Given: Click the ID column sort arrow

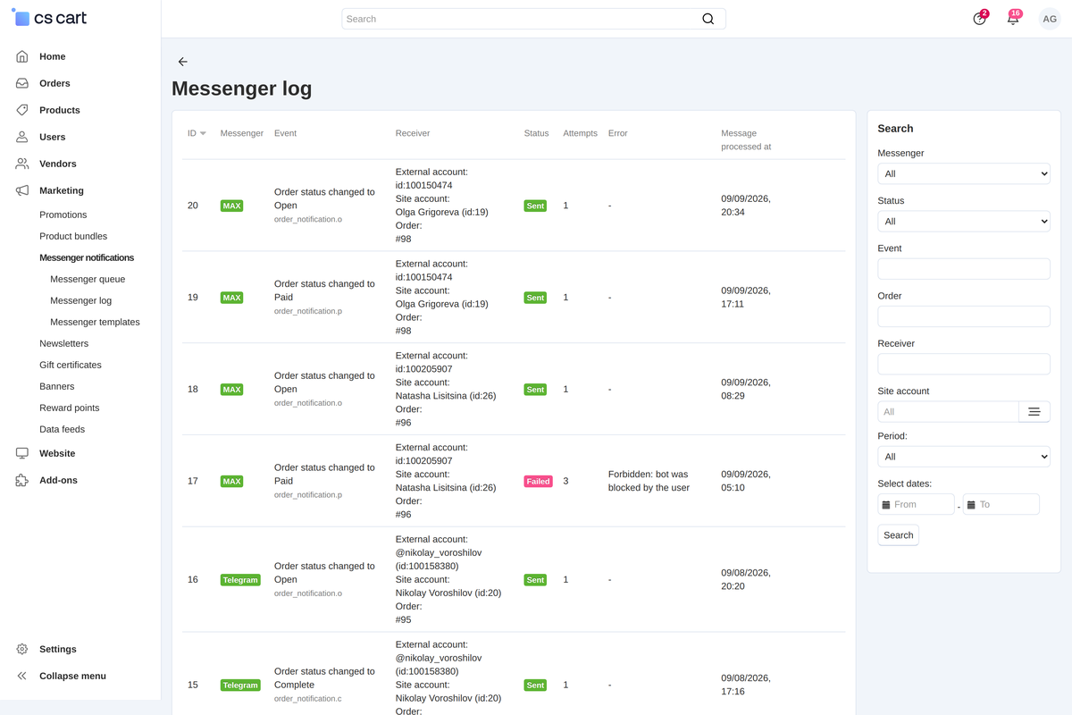Looking at the screenshot, I should pos(203,133).
